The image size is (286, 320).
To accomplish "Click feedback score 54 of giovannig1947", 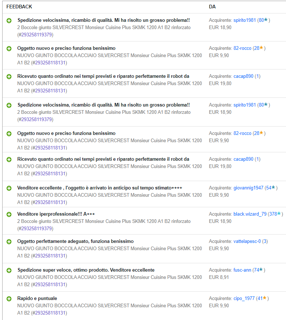I will pyautogui.click(x=269, y=188).
